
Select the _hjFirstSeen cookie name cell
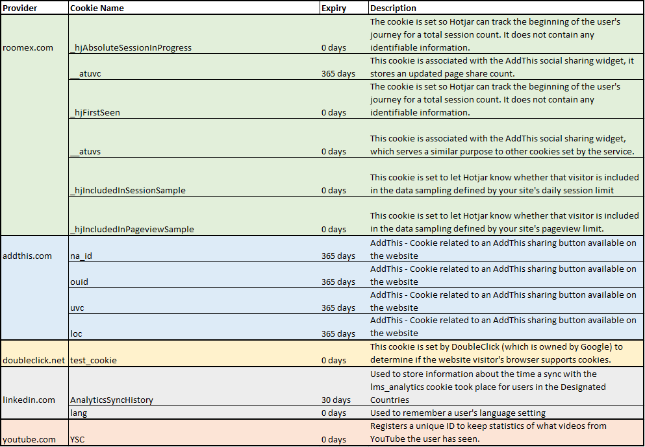pos(194,99)
